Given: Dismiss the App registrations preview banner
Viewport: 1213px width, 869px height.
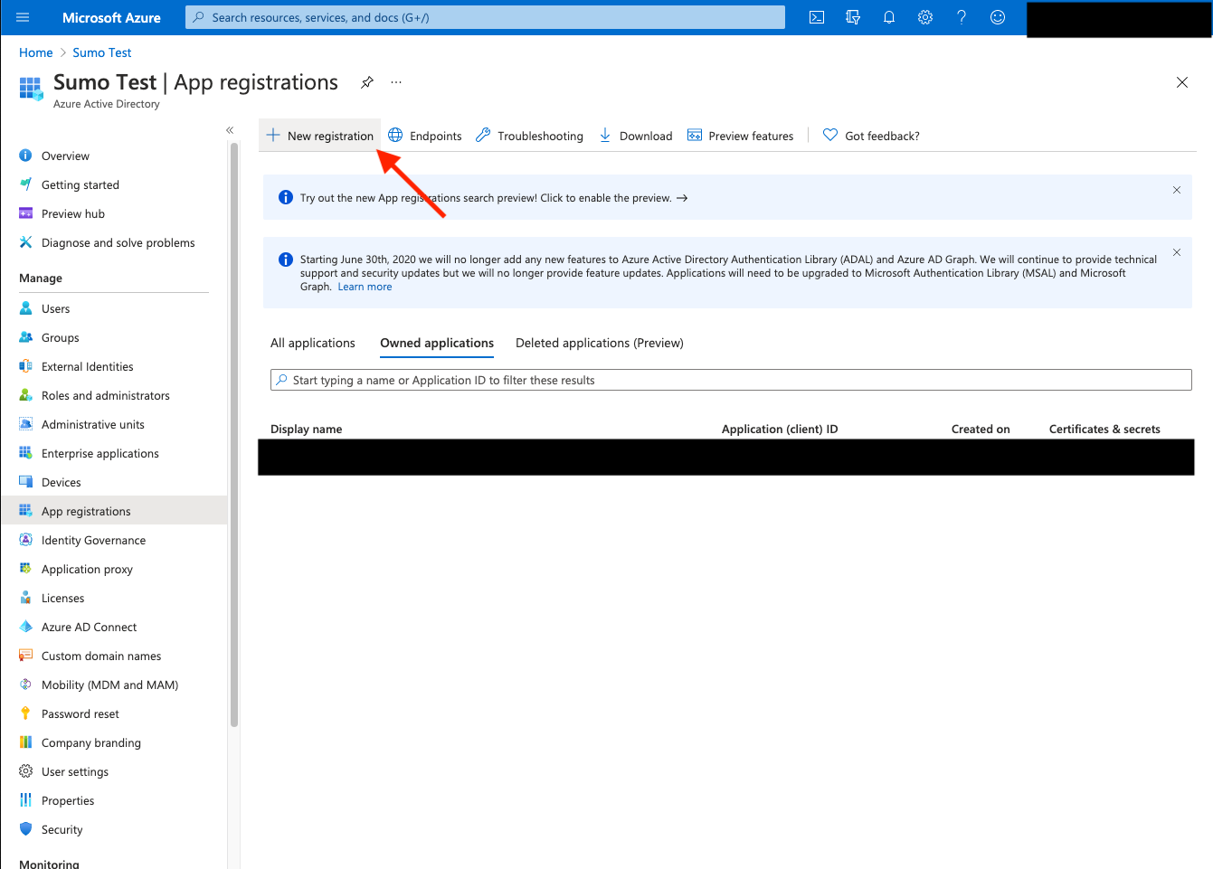Looking at the screenshot, I should pos(1176,190).
